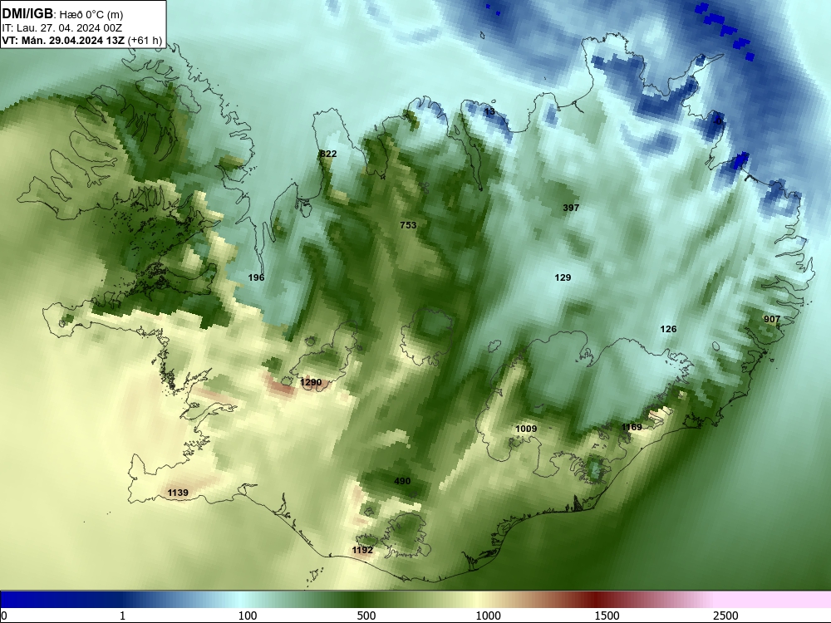The width and height of the screenshot is (831, 623).
Task: Click the VT valid time line
Action: (82, 40)
